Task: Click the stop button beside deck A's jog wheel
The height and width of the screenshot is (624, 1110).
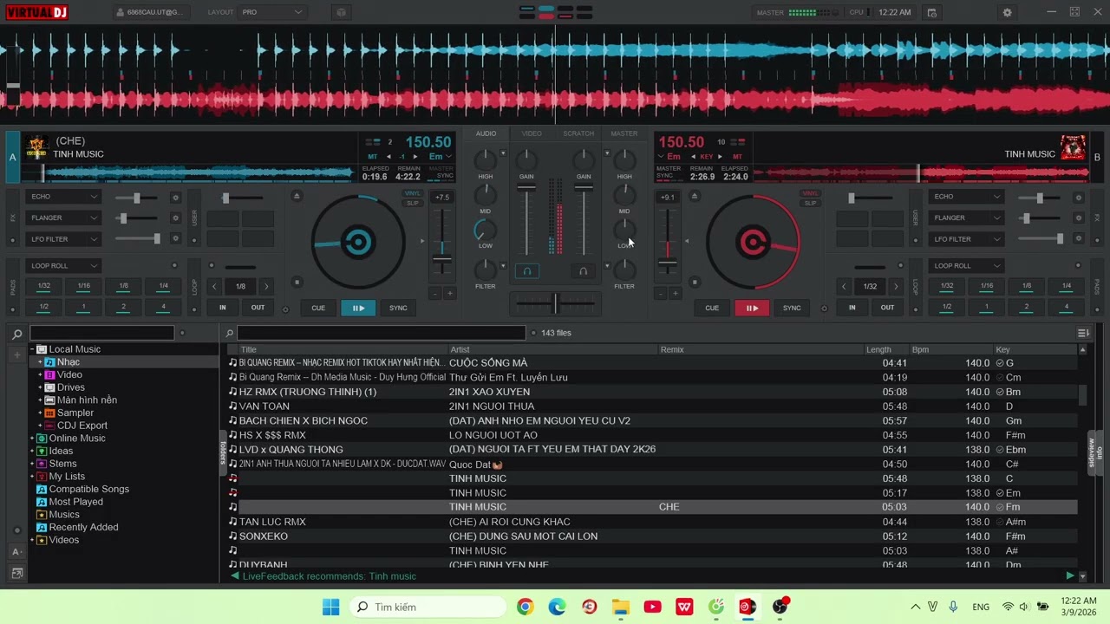Action: pos(297,282)
